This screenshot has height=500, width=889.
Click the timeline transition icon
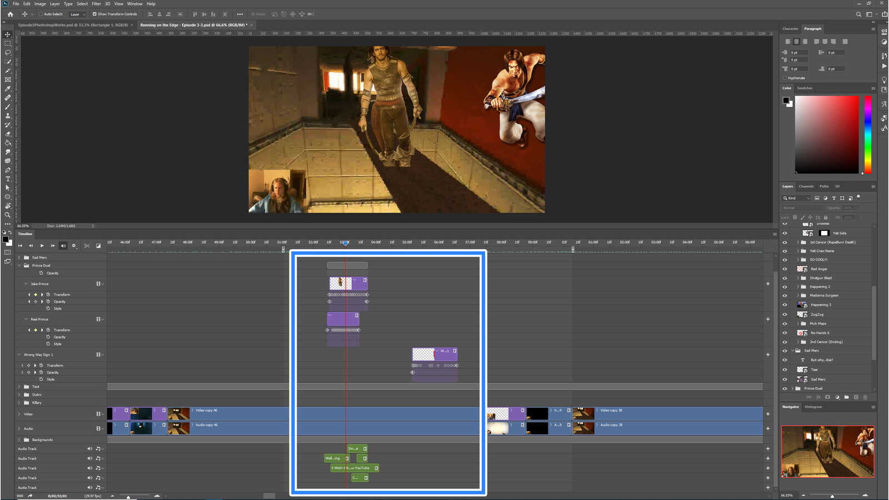(x=98, y=245)
